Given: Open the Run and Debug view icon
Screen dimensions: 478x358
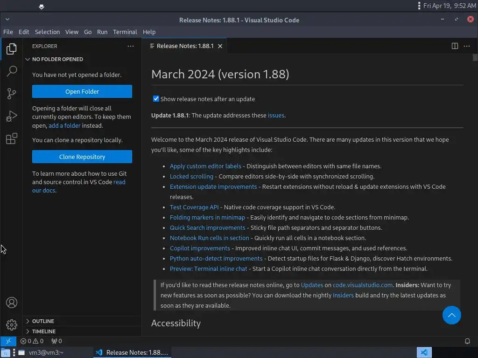Looking at the screenshot, I should click(11, 116).
